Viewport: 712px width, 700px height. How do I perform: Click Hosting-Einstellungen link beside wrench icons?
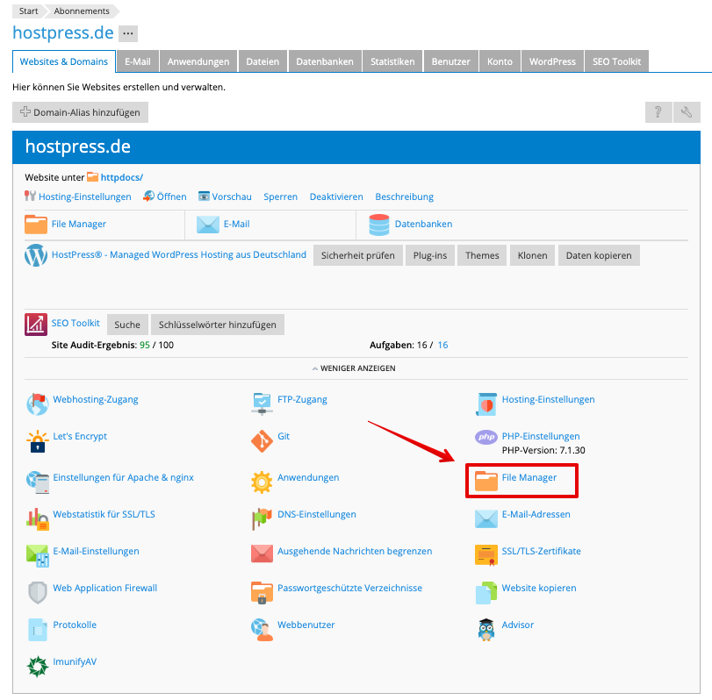pos(85,196)
